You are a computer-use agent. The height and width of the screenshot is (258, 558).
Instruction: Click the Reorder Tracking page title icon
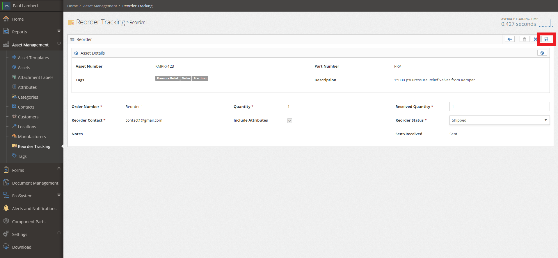71,22
